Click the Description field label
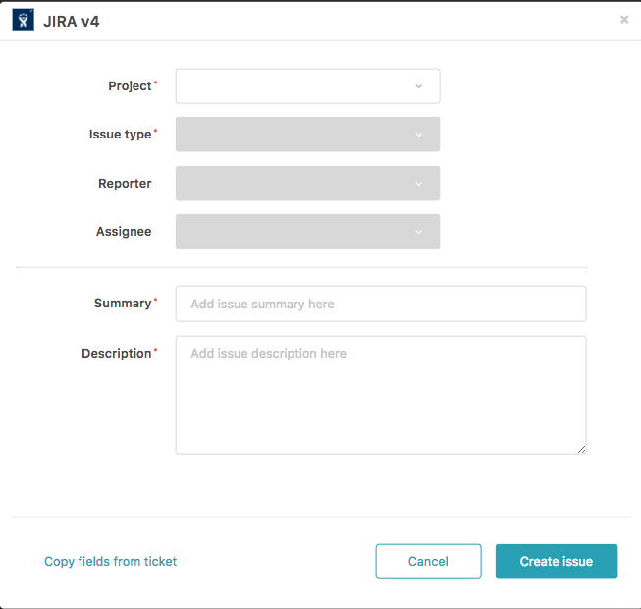The height and width of the screenshot is (609, 641). tap(116, 353)
